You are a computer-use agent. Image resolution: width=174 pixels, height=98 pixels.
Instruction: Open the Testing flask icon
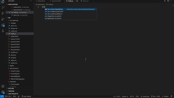tap(3, 31)
